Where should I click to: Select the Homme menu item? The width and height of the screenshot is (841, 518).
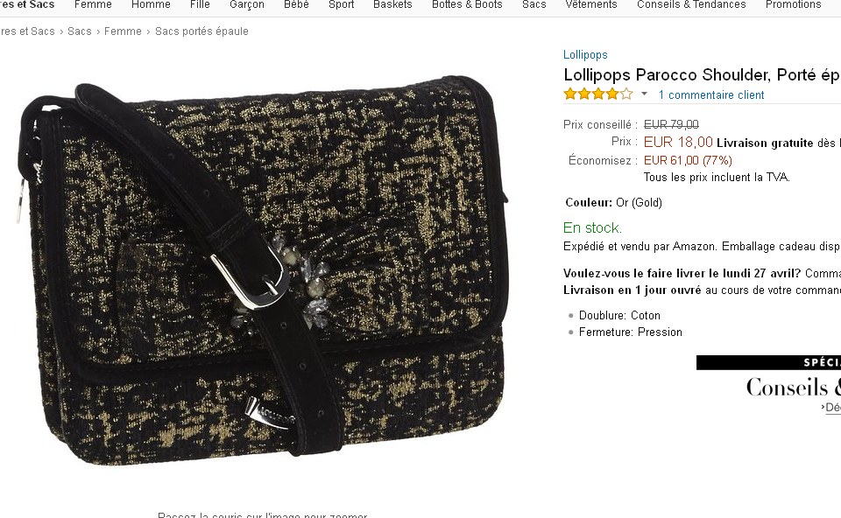coord(151,5)
